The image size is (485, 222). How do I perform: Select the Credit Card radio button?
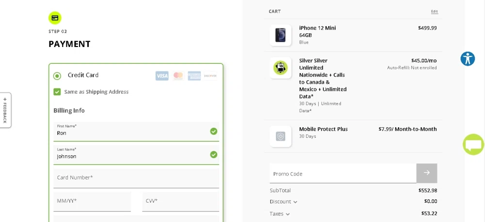pyautogui.click(x=57, y=76)
